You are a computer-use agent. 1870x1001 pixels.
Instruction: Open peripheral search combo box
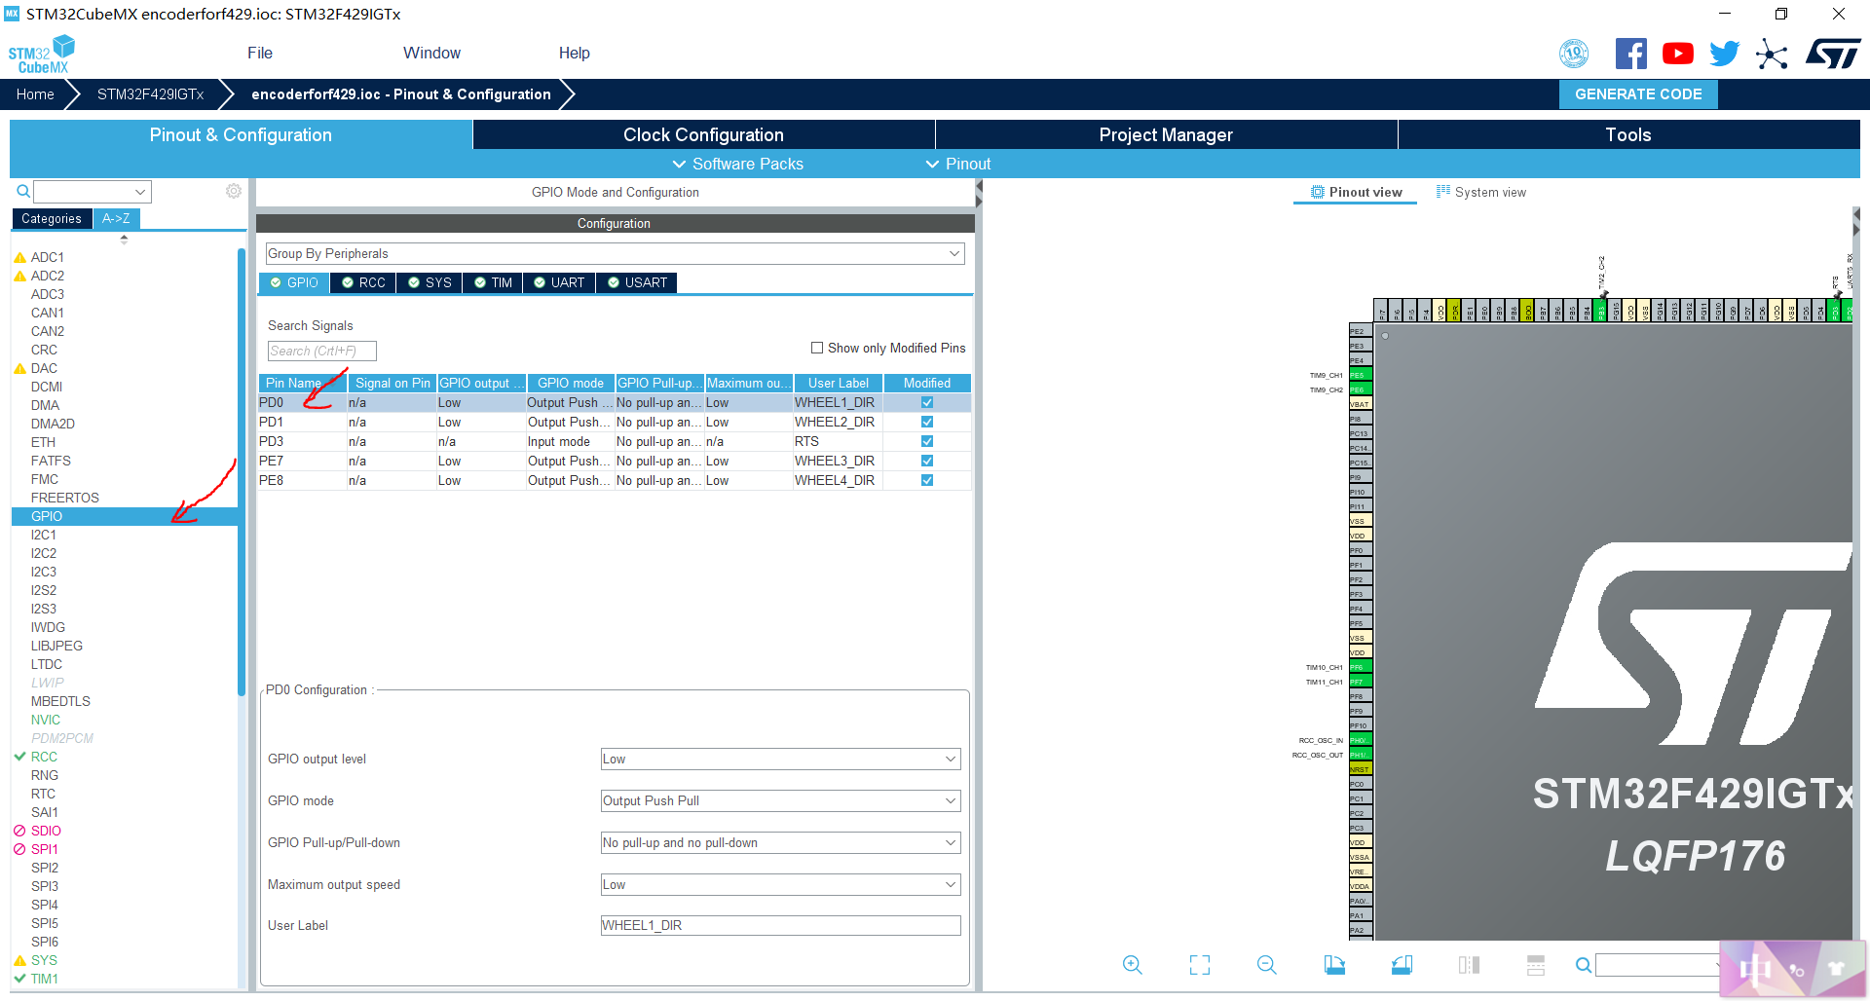pos(93,191)
